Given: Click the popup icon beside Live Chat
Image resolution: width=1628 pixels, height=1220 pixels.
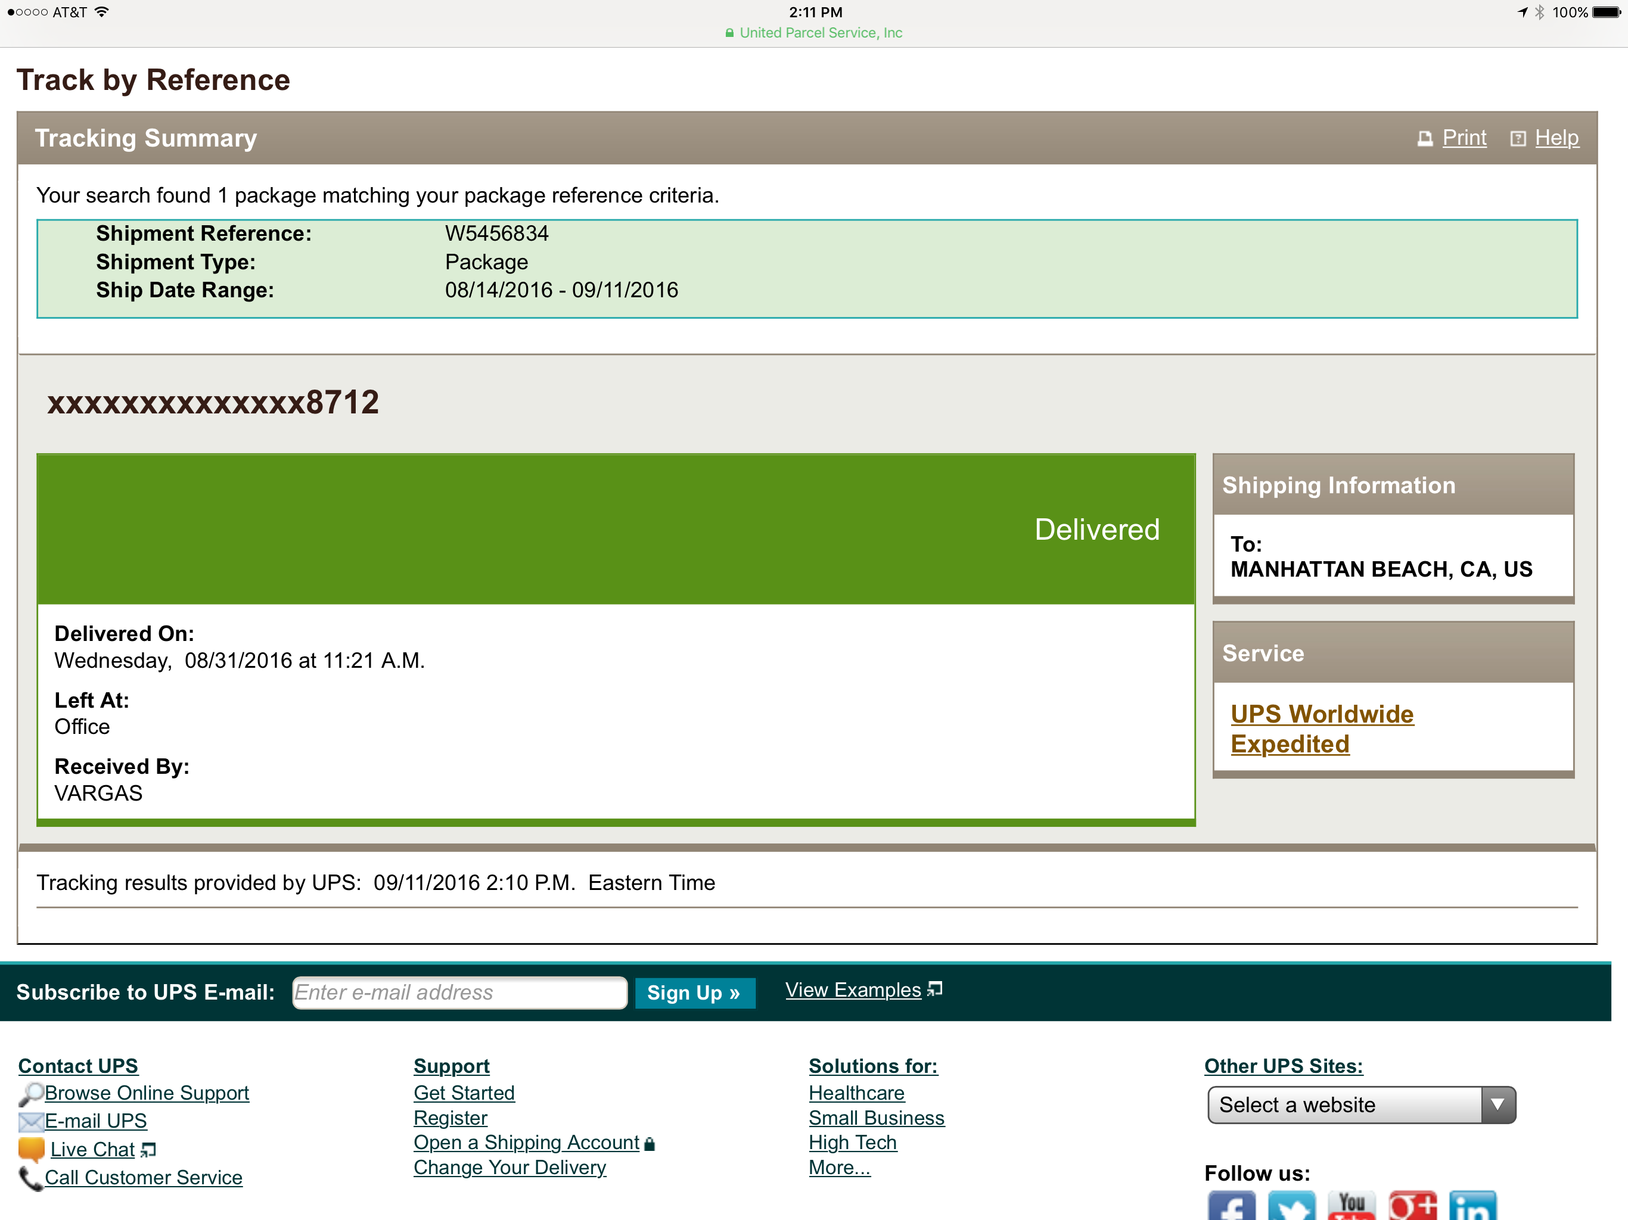Looking at the screenshot, I should pyautogui.click(x=148, y=1149).
